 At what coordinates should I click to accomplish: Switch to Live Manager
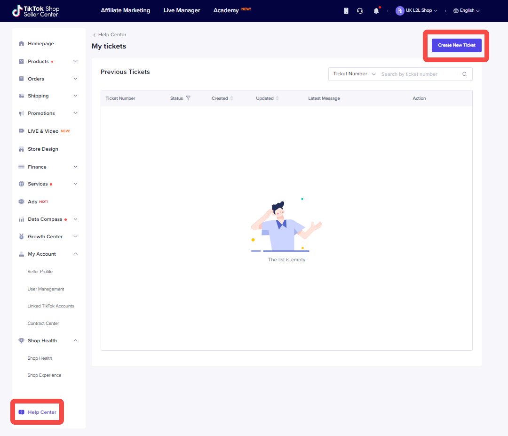coord(182,10)
